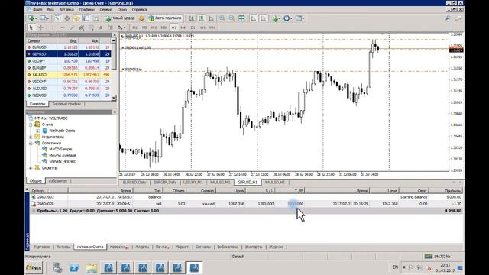489x275 pixels.
Task: Launch MetaEditor from the toolbar
Action: point(141,18)
